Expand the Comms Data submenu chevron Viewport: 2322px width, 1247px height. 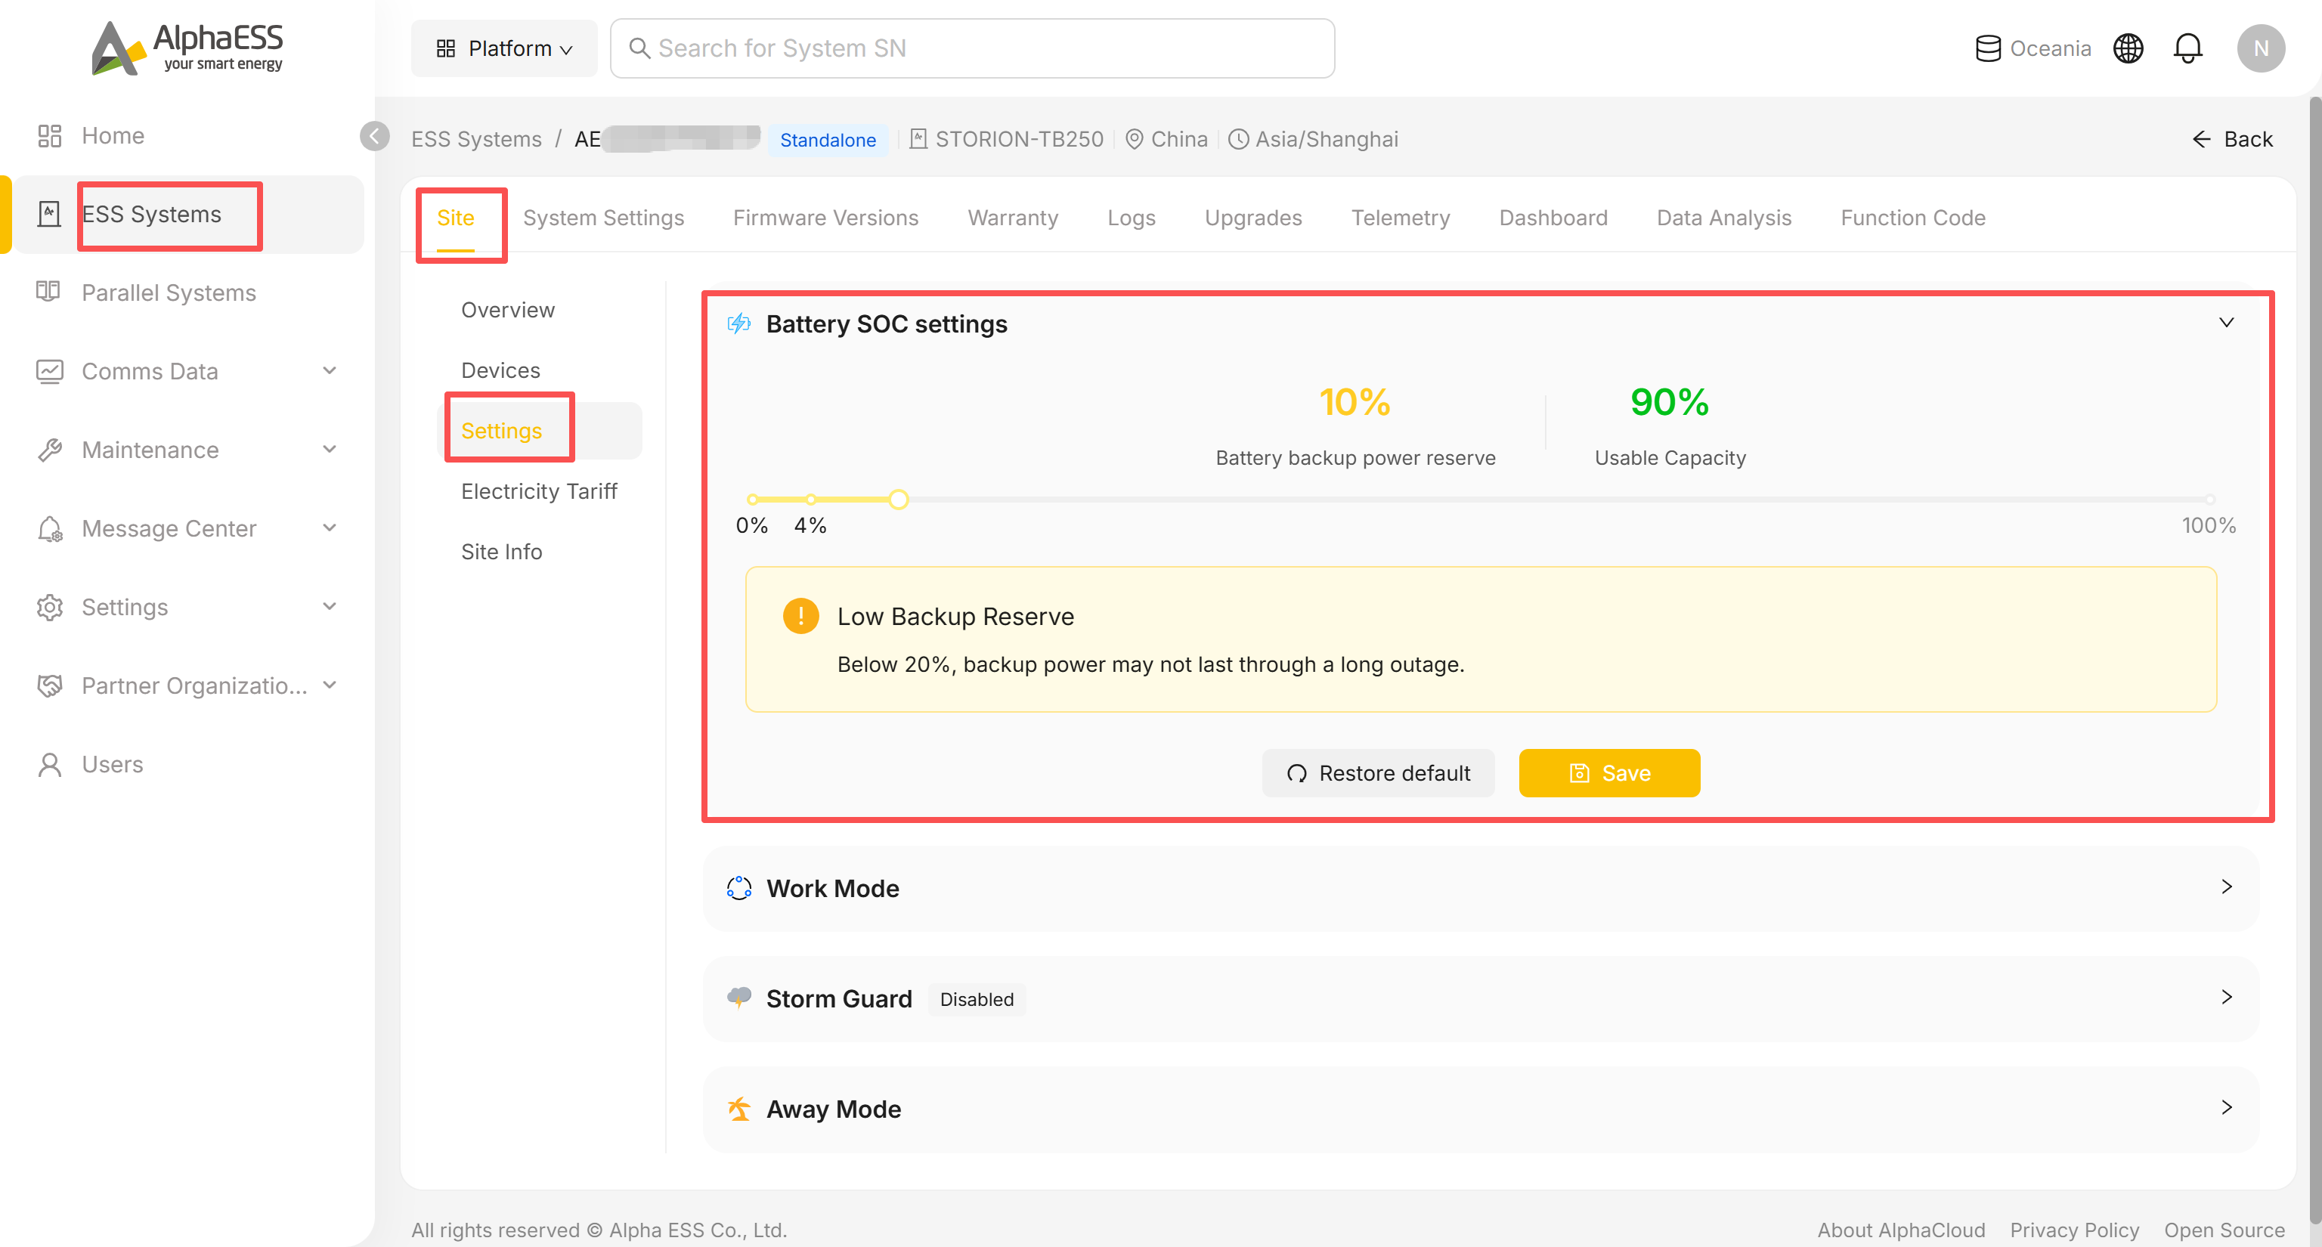[330, 370]
